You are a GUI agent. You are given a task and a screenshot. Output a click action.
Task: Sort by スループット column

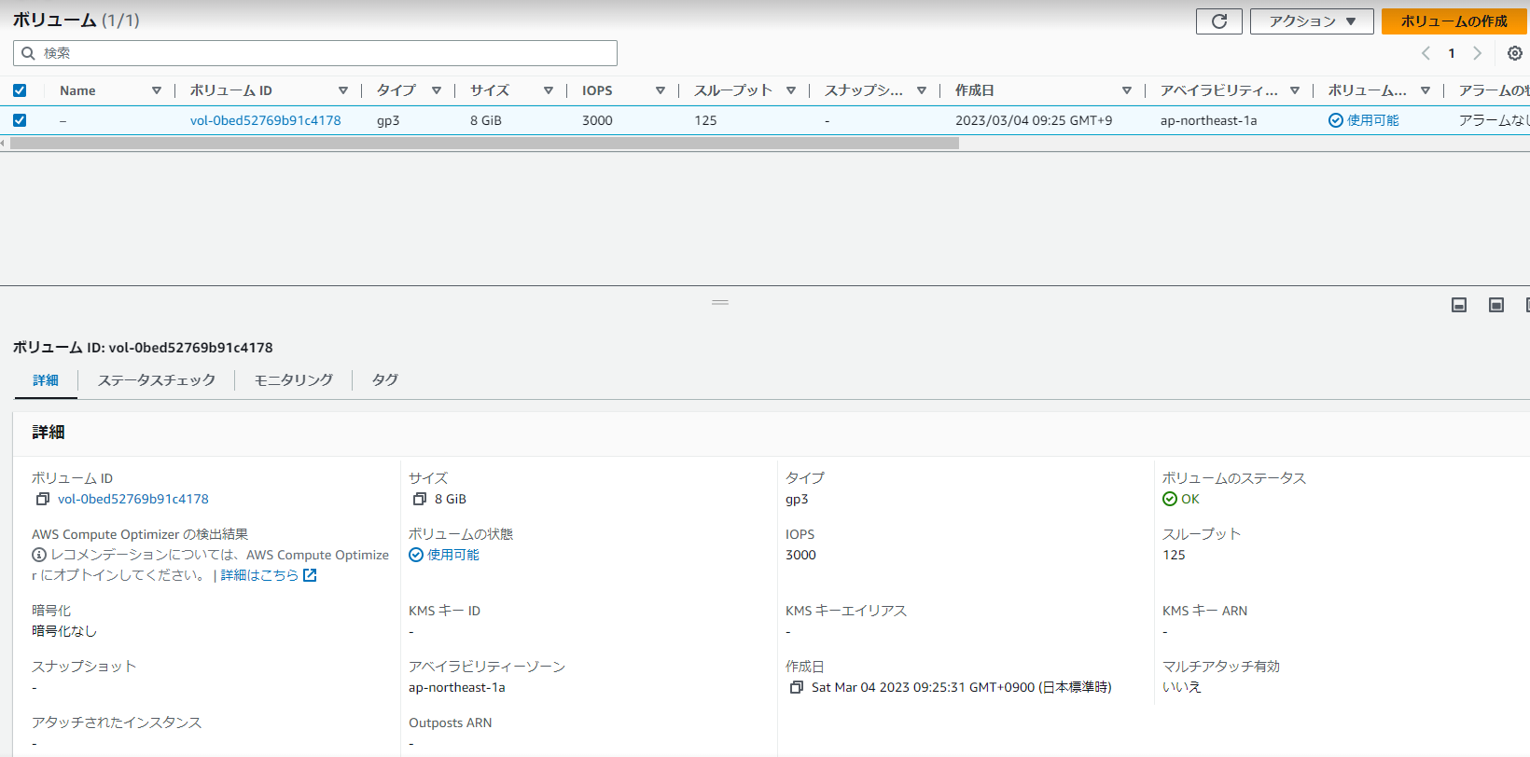pyautogui.click(x=790, y=90)
